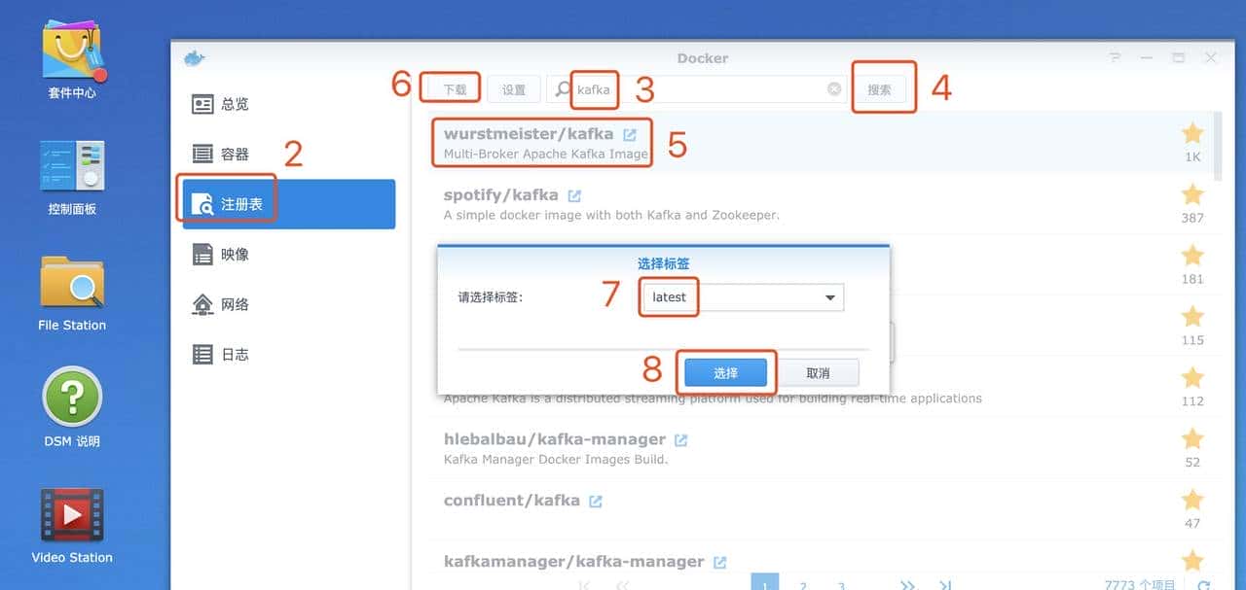The width and height of the screenshot is (1246, 590).
Task: Click the star icon rated 47
Action: click(1192, 501)
